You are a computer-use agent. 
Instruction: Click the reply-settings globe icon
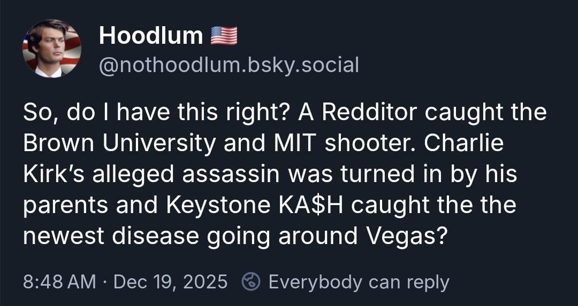pos(250,281)
